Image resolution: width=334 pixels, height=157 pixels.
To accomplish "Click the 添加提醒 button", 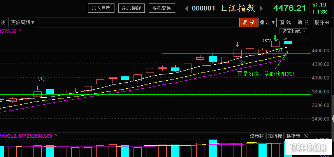I will click(132, 8).
